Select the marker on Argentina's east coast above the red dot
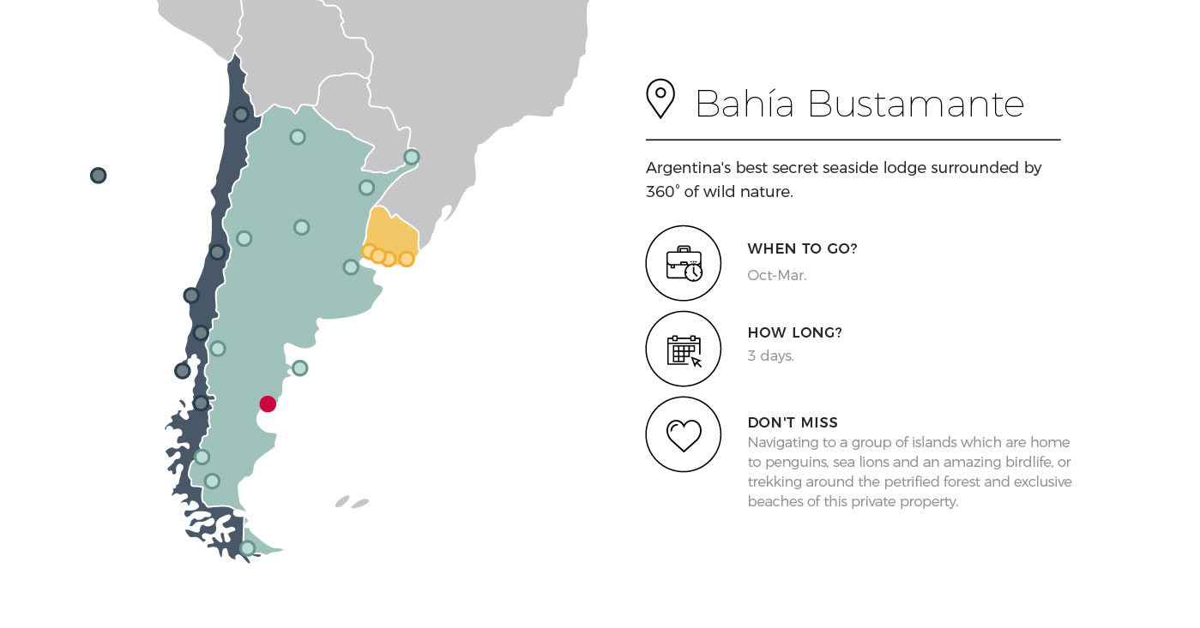The image size is (1200, 628). [299, 368]
